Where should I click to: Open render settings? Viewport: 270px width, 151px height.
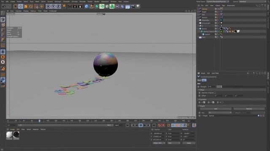[80, 7]
